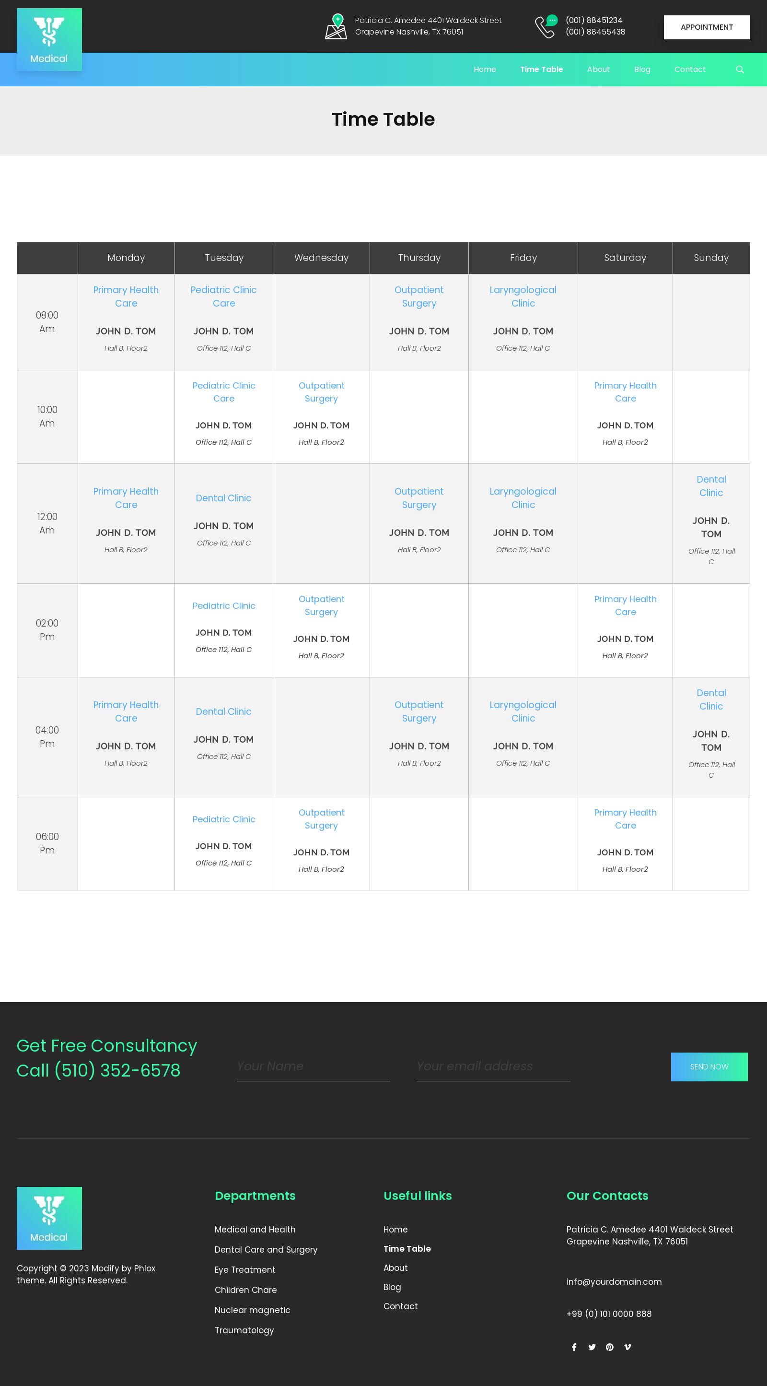Open the footer Time Table link
The height and width of the screenshot is (1386, 767).
407,1249
